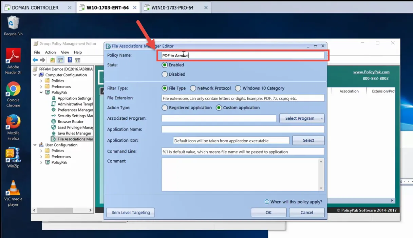
Task: Click File Associations Manager Editor title icon
Action: pos(108,46)
